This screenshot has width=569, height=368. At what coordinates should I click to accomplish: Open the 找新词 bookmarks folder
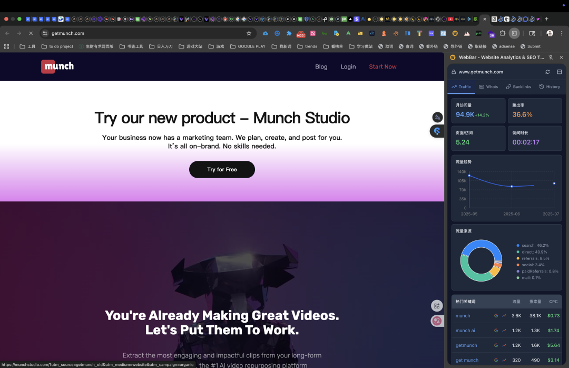click(281, 46)
